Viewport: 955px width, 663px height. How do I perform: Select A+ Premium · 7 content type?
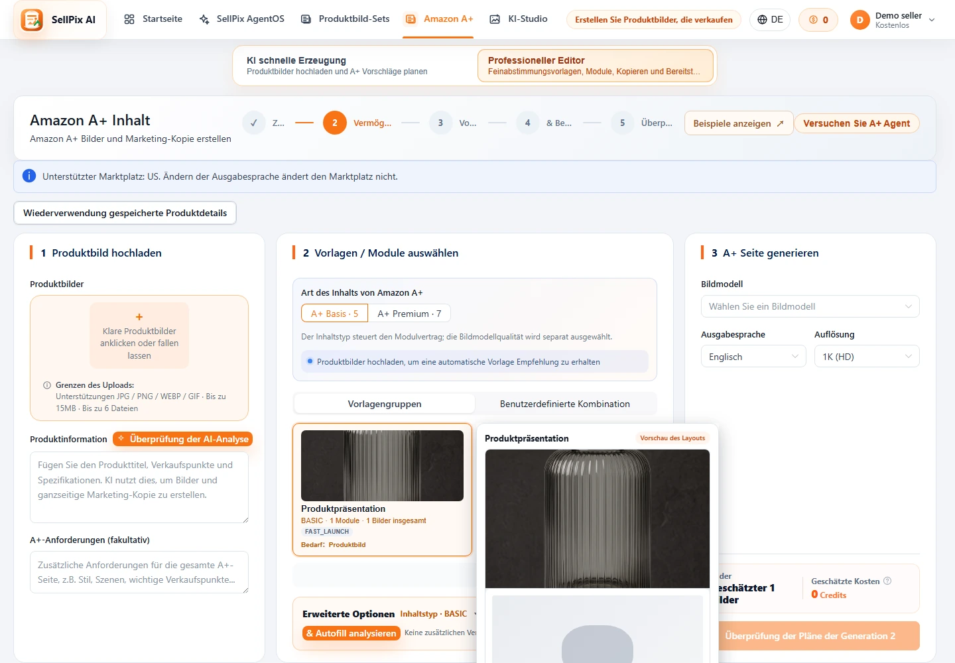(409, 314)
